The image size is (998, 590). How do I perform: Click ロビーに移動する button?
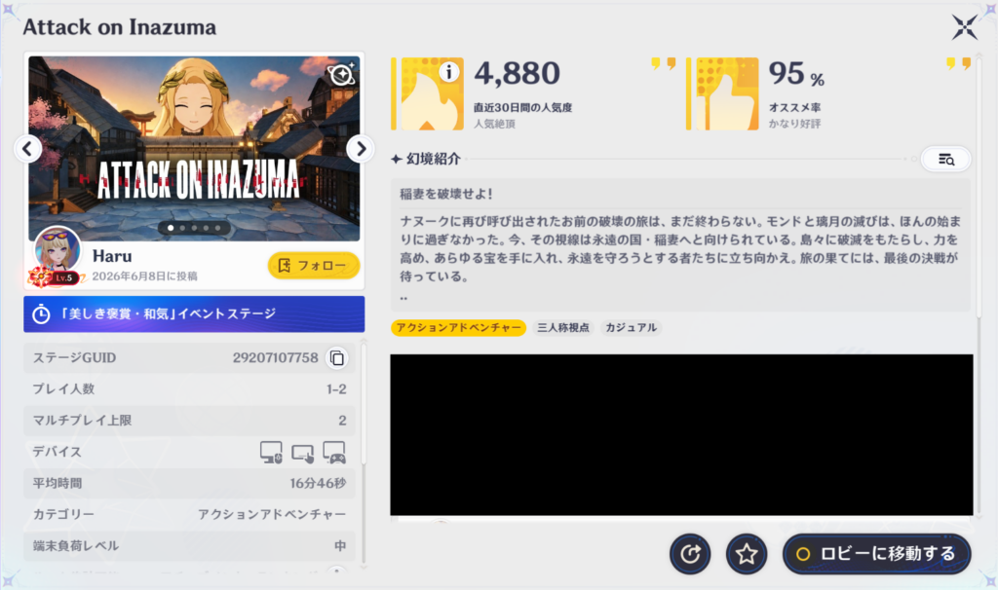(877, 554)
